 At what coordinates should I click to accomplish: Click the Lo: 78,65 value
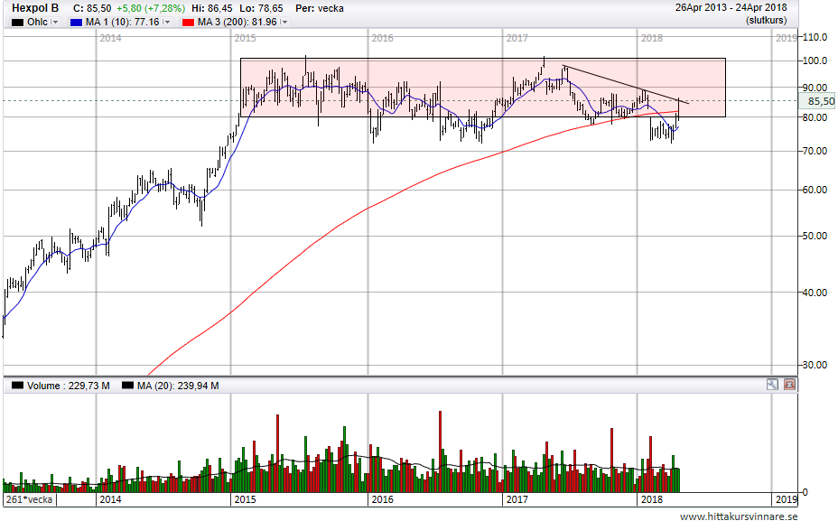coord(263,8)
